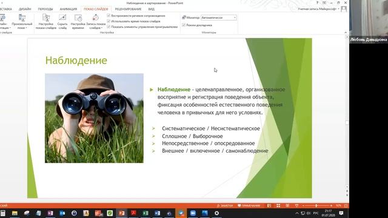The width and height of the screenshot is (388, 218).
Task: Open Excel from the taskbar
Action: (145, 213)
